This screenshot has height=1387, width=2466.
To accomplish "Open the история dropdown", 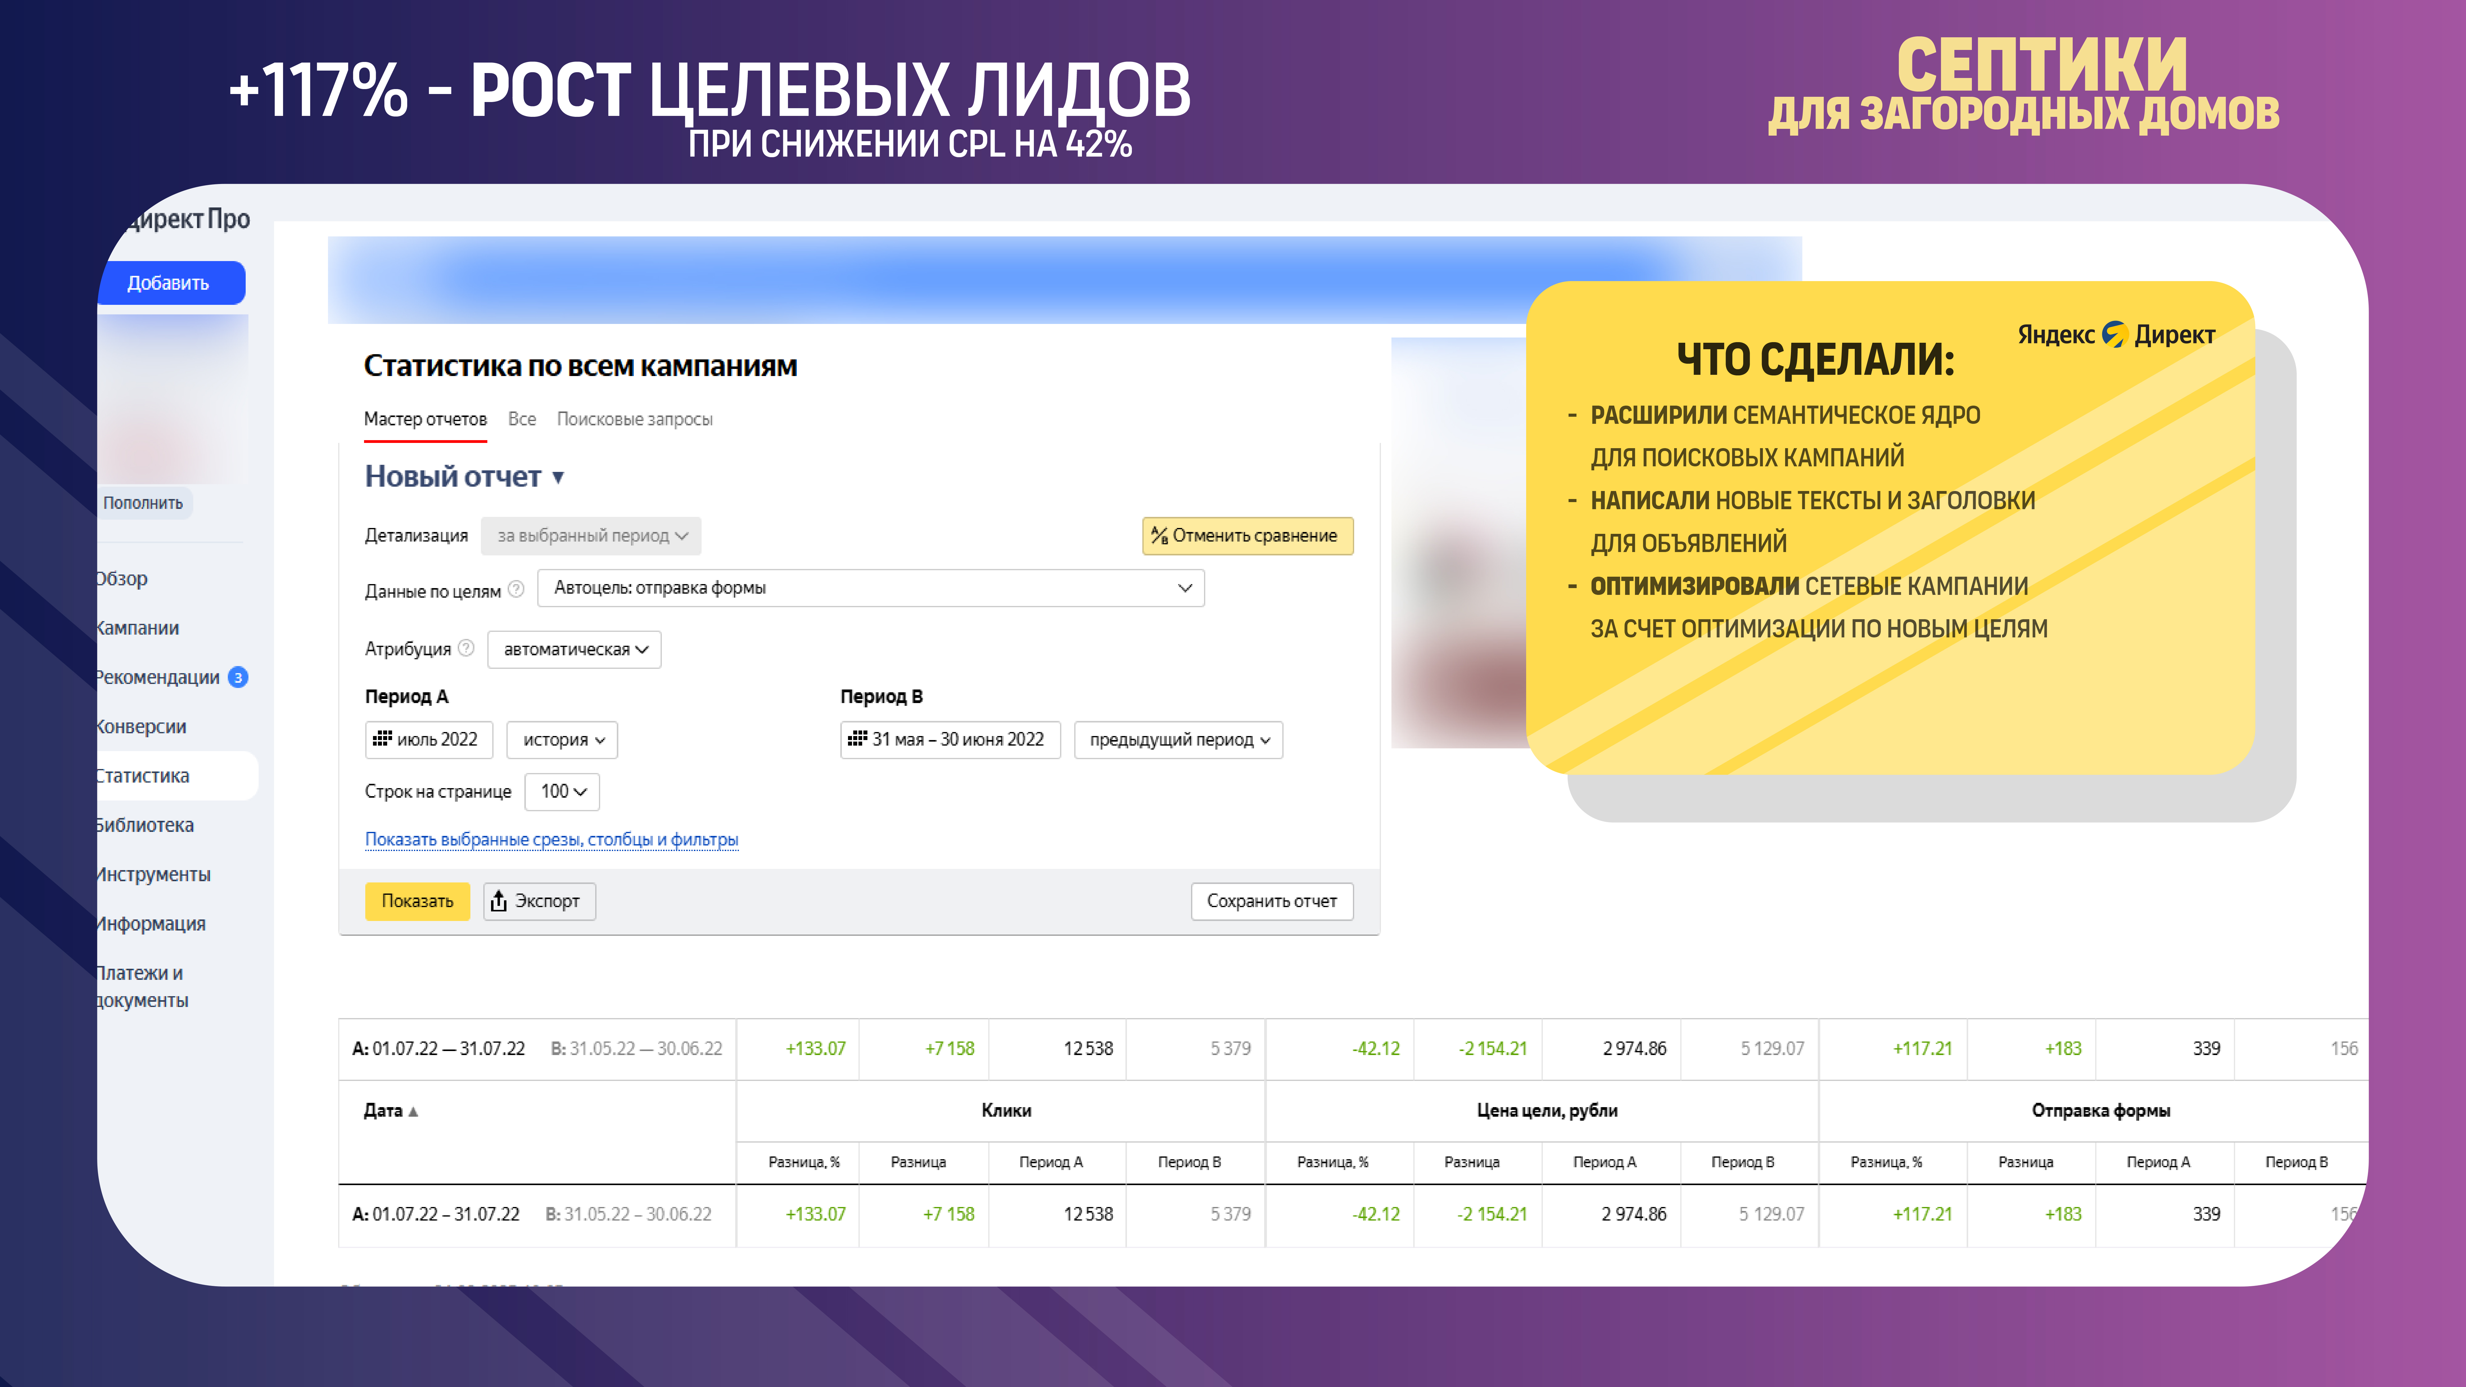I will 562,740.
